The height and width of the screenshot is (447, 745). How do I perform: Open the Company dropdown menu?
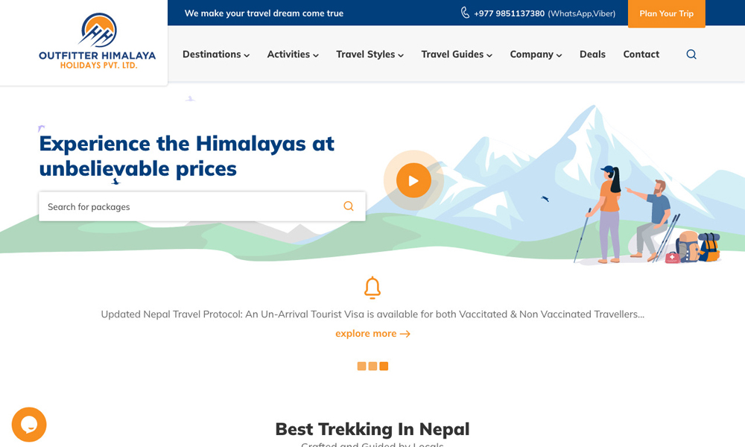point(536,54)
